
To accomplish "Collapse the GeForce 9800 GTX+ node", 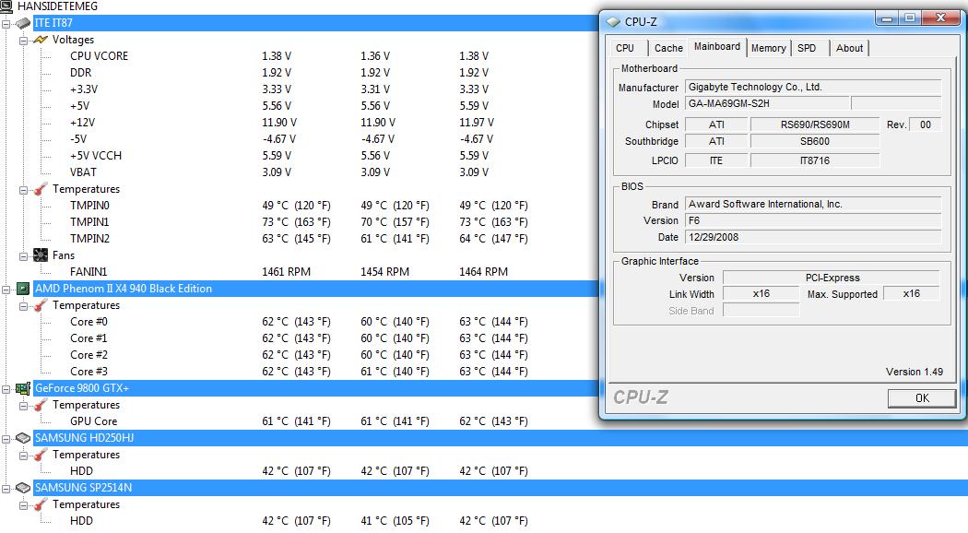I will 6,388.
